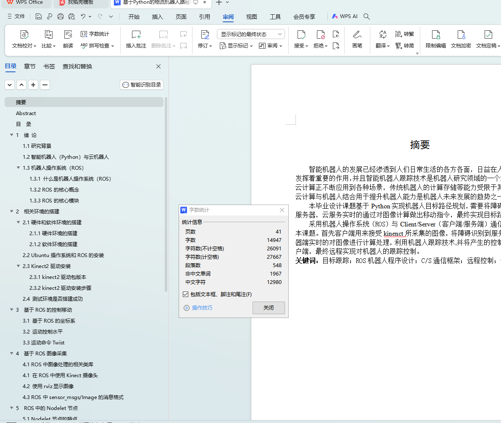The image size is (501, 423).
Task: Click the 智能识别目录 button
Action: tap(142, 84)
